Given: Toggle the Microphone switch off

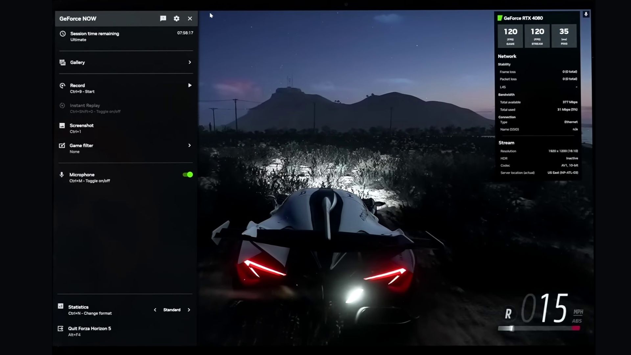Looking at the screenshot, I should 188,175.
